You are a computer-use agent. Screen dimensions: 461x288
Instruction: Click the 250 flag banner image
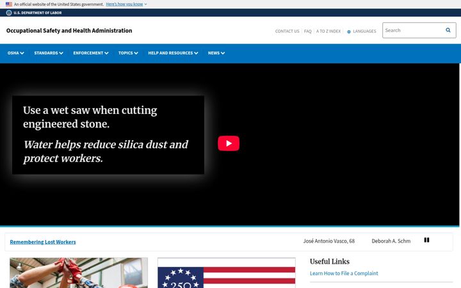click(x=227, y=273)
